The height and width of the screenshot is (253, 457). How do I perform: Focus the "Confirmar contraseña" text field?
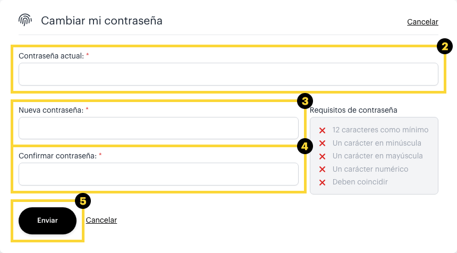pos(158,174)
